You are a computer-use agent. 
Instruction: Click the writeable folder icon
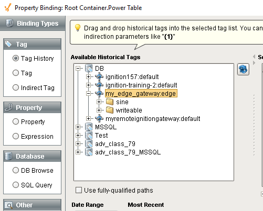110,110
